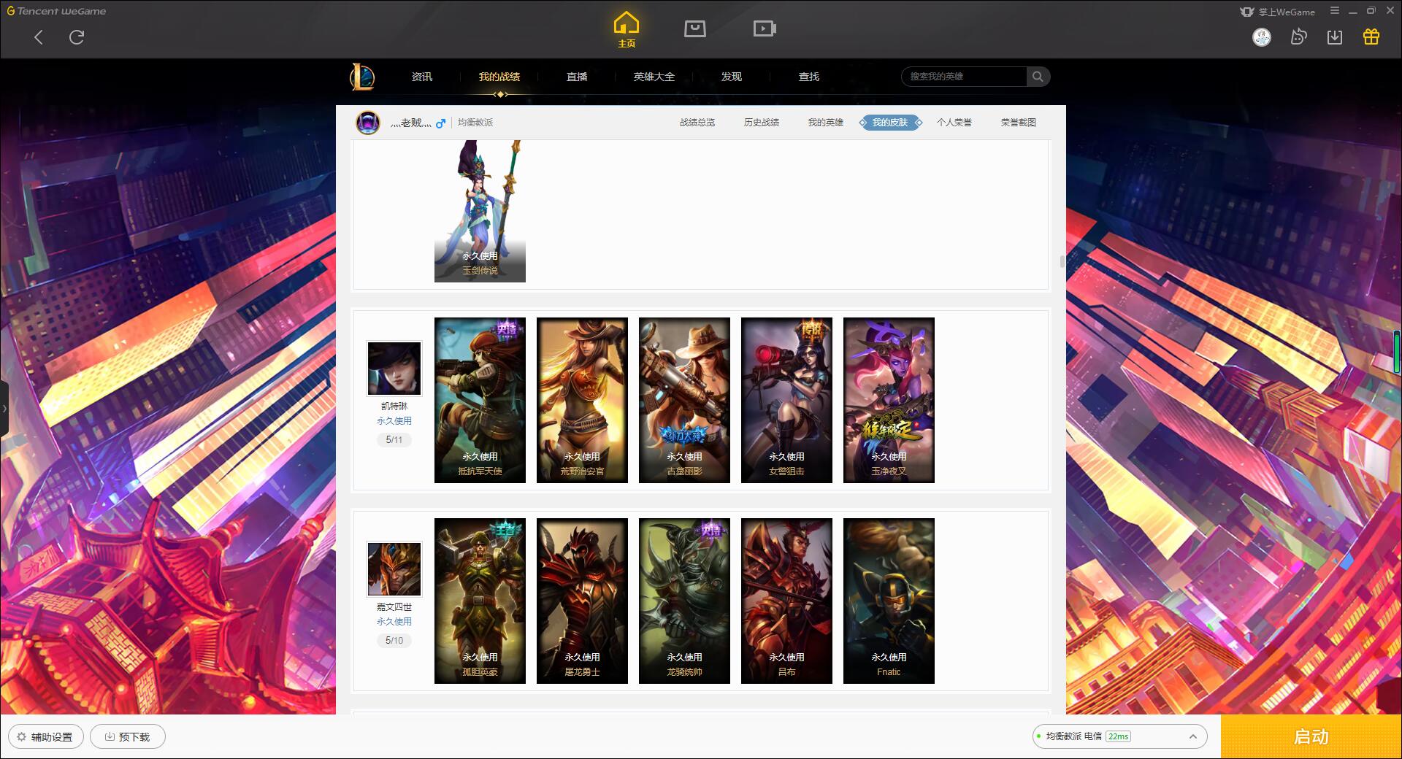Open the store shop icon
The height and width of the screenshot is (759, 1402).
[x=695, y=28]
